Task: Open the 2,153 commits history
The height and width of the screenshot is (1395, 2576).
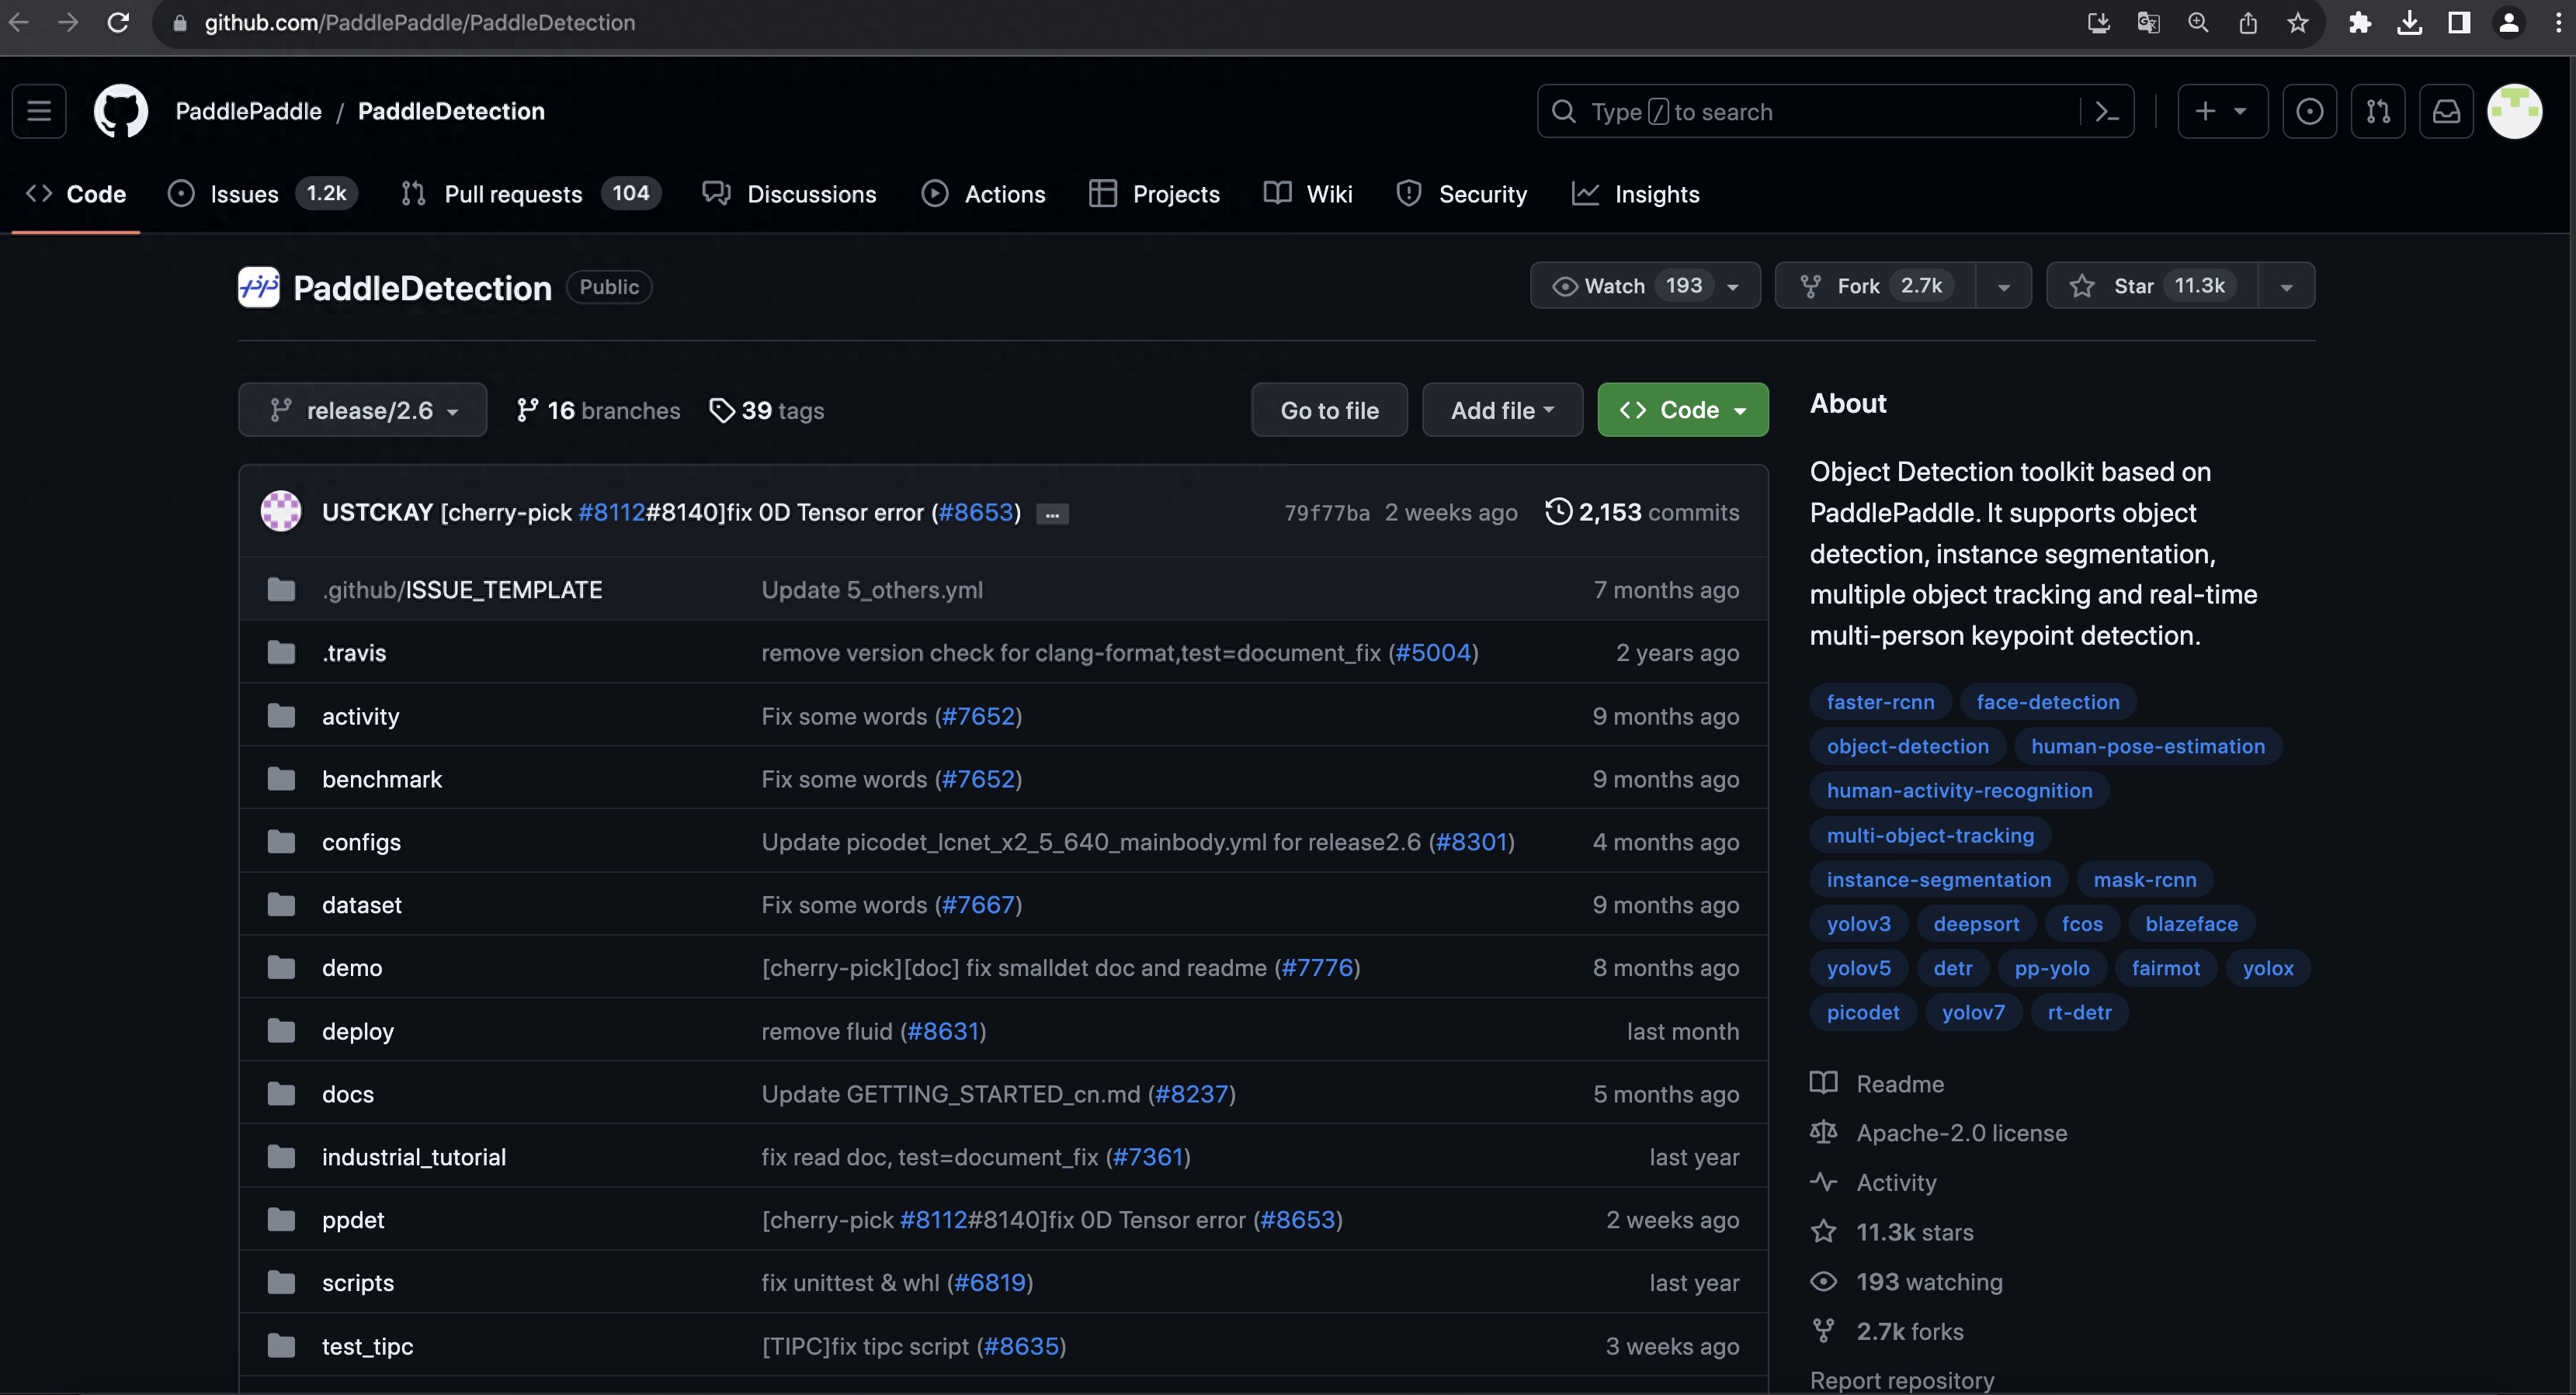Action: 1642,513
